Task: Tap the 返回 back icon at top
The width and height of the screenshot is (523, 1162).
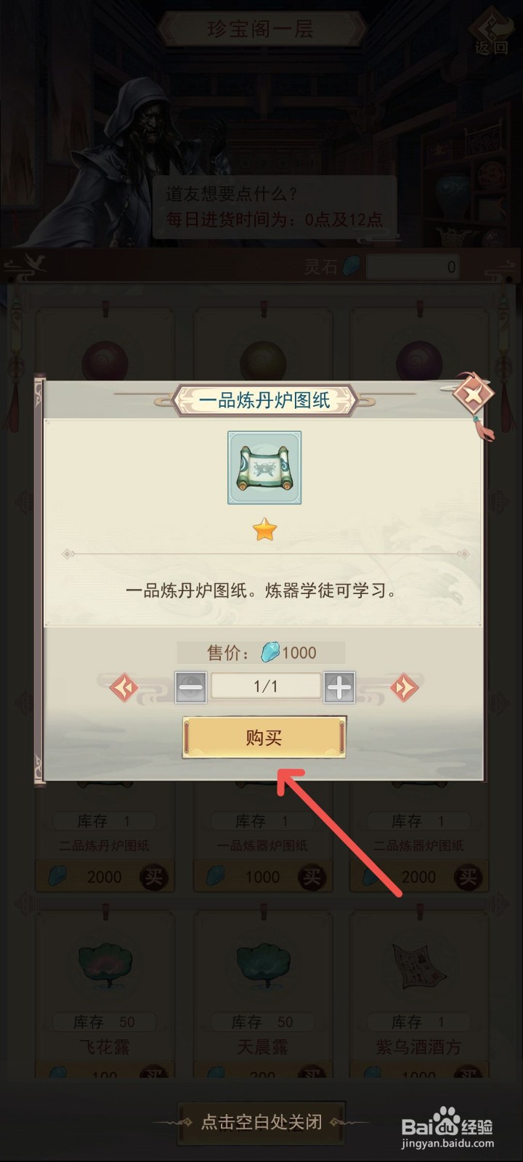Action: pyautogui.click(x=492, y=33)
